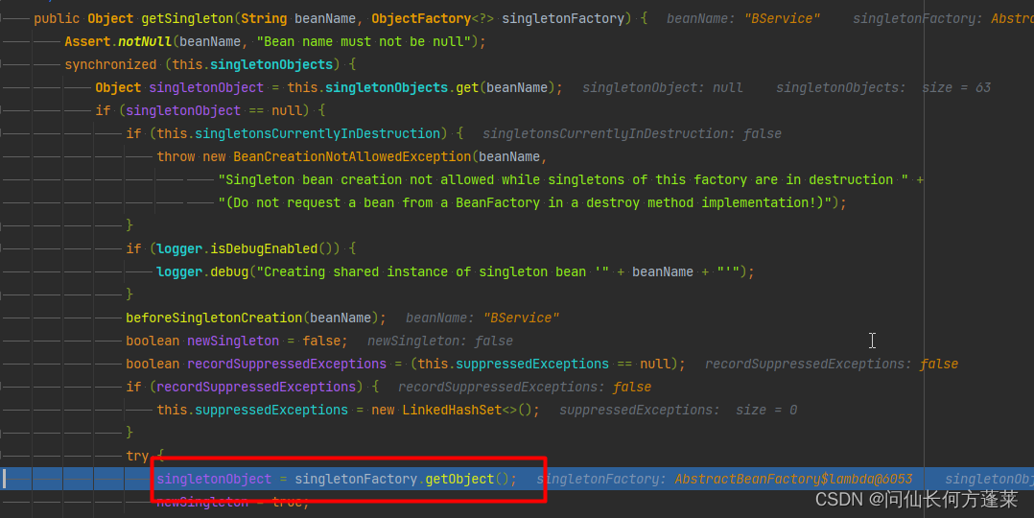1034x518 pixels.
Task: Click logger in the isDebugEnabled condition
Action: pyautogui.click(x=179, y=248)
